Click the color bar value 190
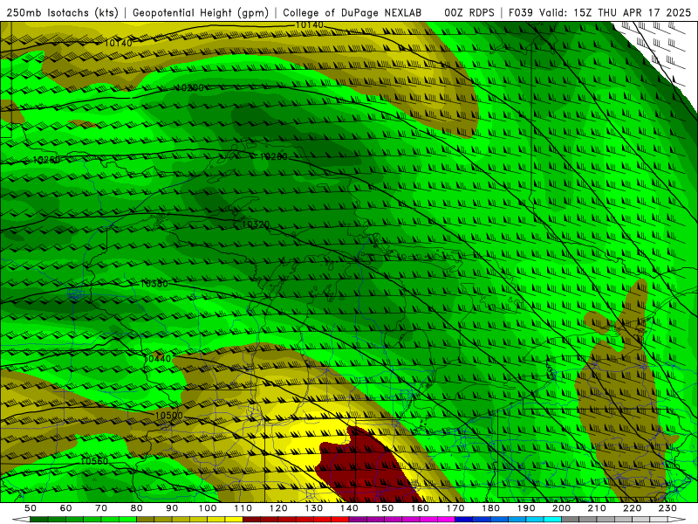The width and height of the screenshot is (698, 524). click(x=526, y=508)
